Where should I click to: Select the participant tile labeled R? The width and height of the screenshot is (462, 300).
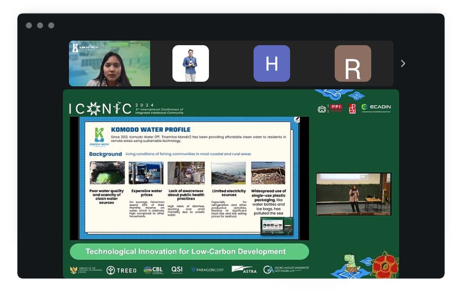[352, 63]
